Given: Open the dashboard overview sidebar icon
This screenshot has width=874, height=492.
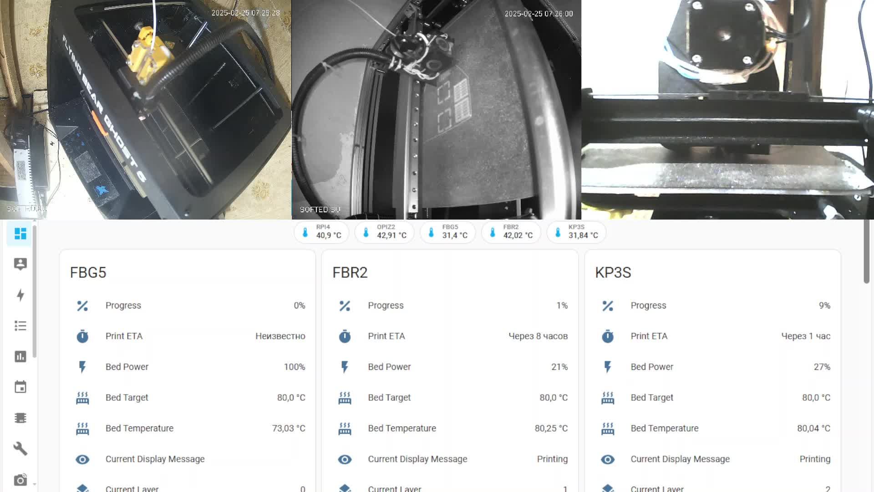Looking at the screenshot, I should (20, 234).
